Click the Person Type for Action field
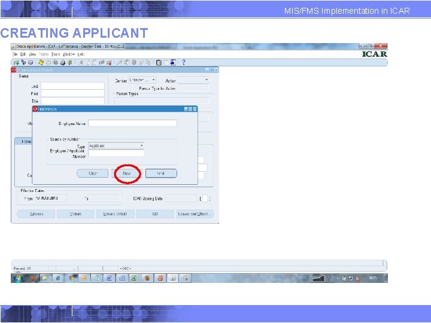This screenshot has height=323, width=431. pyautogui.click(x=193, y=88)
